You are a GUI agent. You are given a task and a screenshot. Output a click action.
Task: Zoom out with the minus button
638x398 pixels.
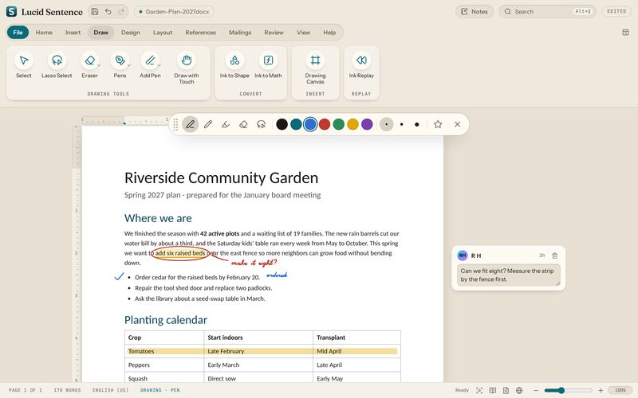536,390
